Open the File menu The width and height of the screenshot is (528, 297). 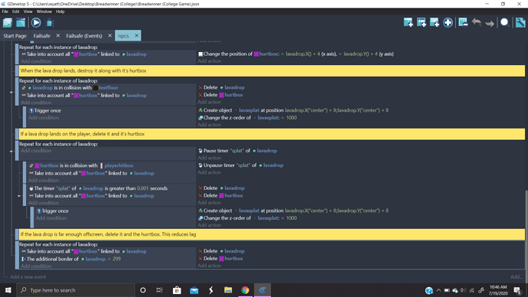pos(5,11)
